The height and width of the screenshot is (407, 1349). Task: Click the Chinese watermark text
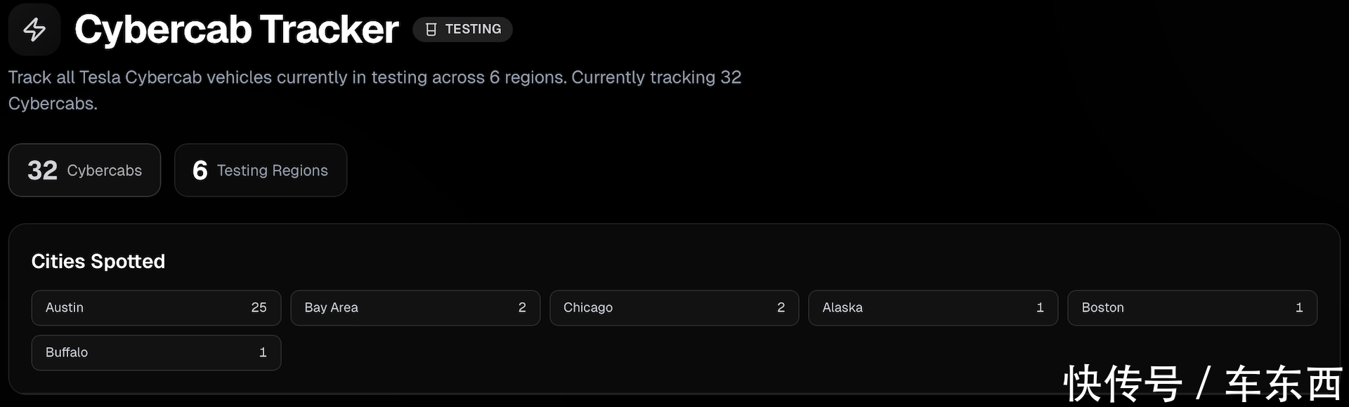pos(1202,384)
